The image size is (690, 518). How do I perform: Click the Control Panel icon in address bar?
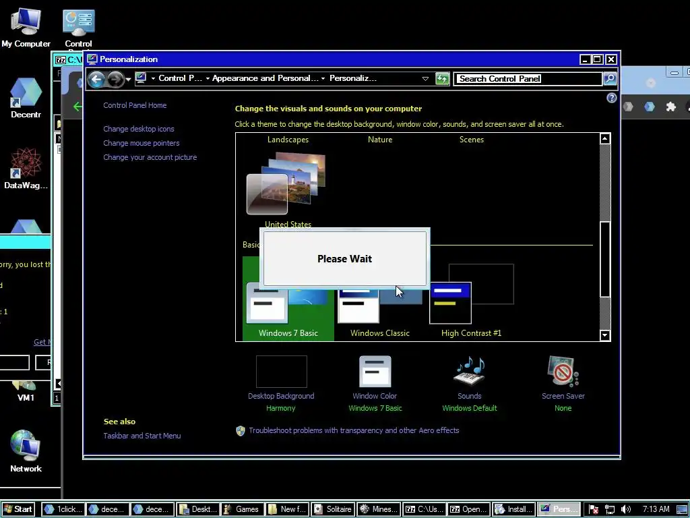pos(141,78)
